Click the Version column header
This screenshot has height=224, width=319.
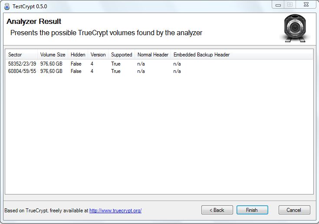point(98,55)
